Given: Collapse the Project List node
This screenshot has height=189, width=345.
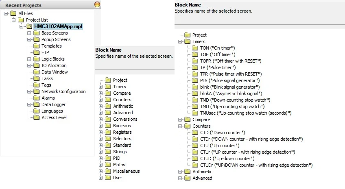Looking at the screenshot, I should pyautogui.click(x=14, y=20).
